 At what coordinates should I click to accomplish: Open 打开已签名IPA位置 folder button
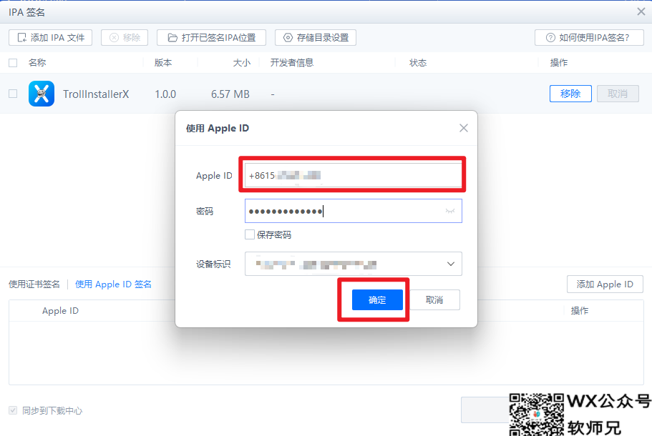click(211, 38)
